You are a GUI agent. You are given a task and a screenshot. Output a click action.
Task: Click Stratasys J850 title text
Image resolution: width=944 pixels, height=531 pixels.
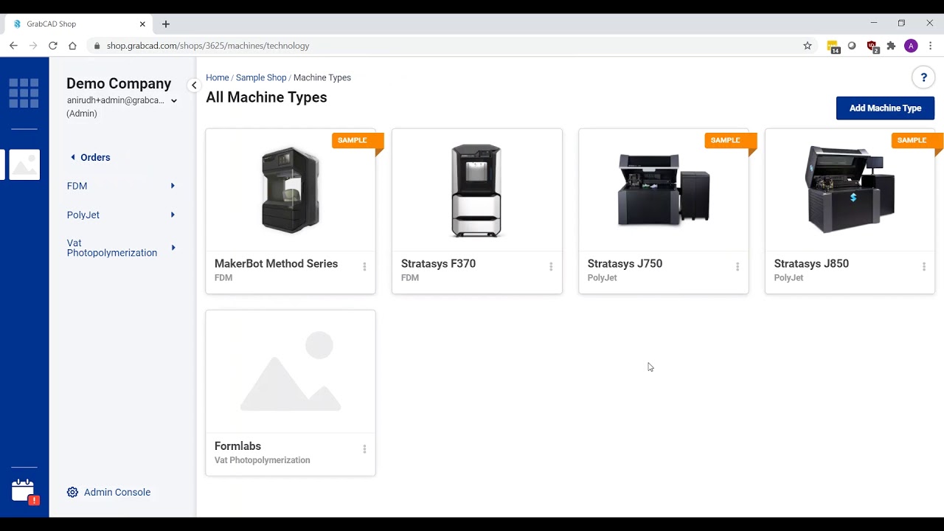[x=811, y=264]
